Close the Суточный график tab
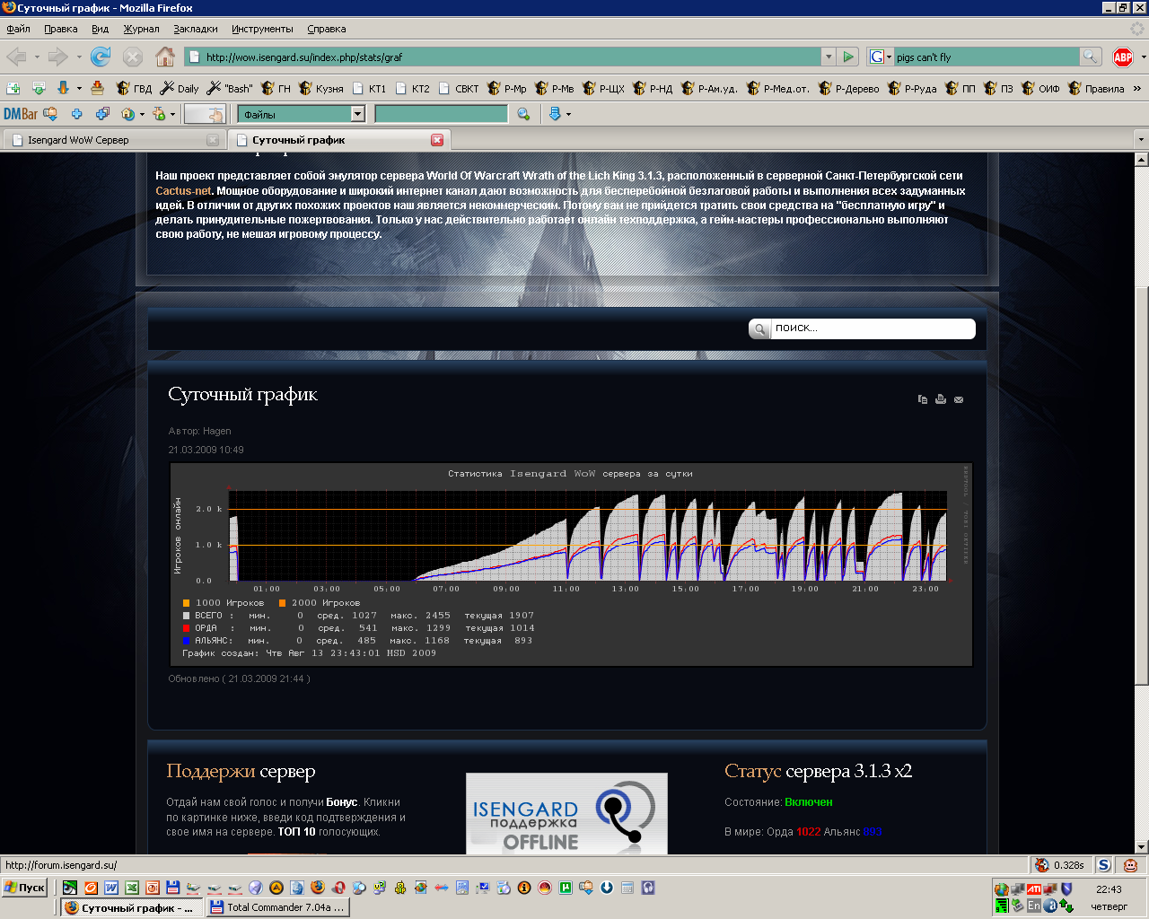The width and height of the screenshot is (1149, 919). [x=437, y=140]
